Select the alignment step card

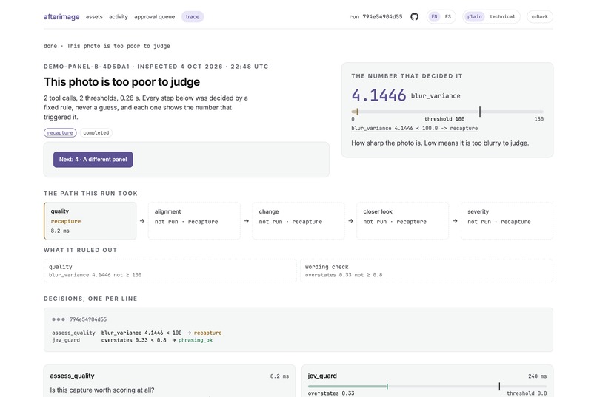coord(194,221)
